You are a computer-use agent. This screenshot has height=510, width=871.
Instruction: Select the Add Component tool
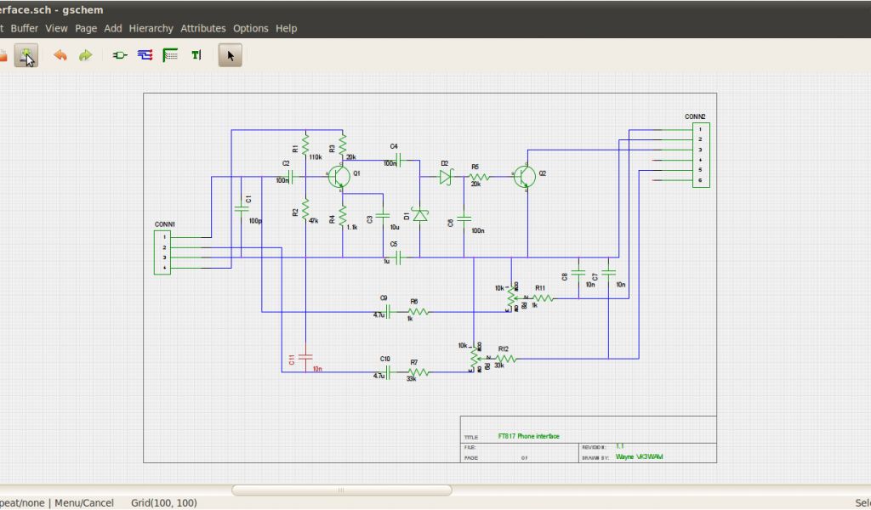pyautogui.click(x=120, y=55)
